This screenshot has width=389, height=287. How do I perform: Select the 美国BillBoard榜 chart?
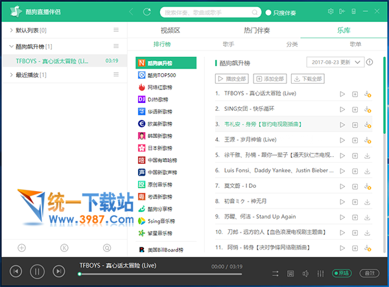[166, 249]
